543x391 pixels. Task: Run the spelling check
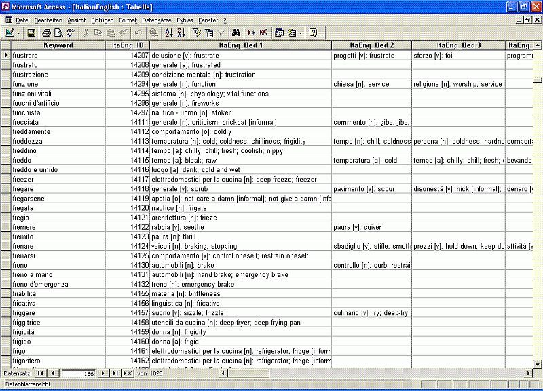[71, 33]
